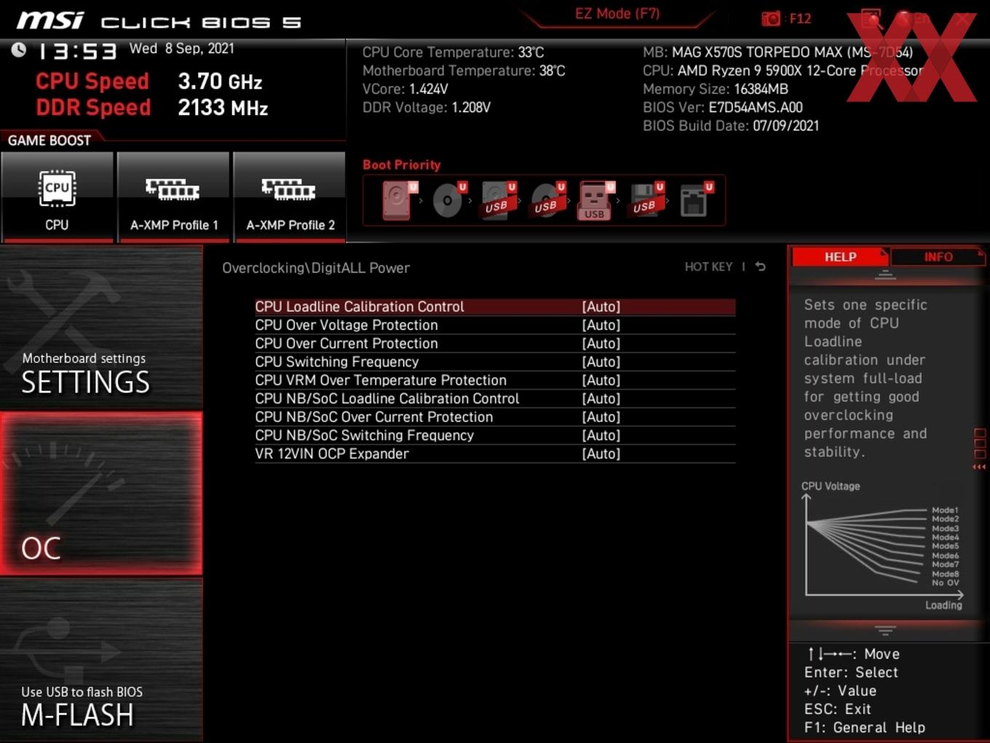Click the 13:53 time display
The height and width of the screenshot is (743, 990).
(x=77, y=51)
